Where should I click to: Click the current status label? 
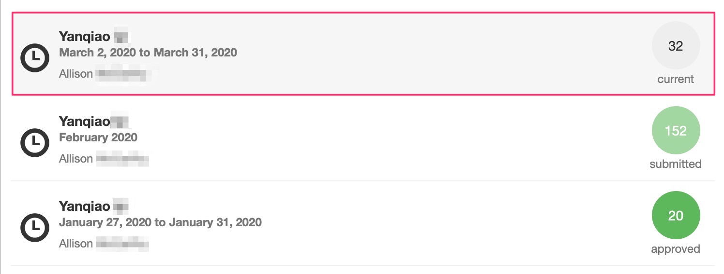(676, 79)
